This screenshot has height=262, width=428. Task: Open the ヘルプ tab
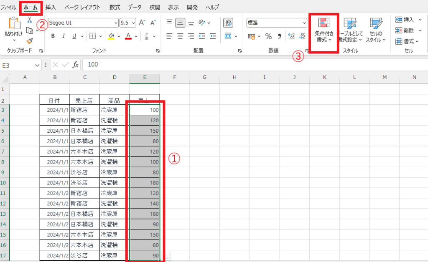212,8
